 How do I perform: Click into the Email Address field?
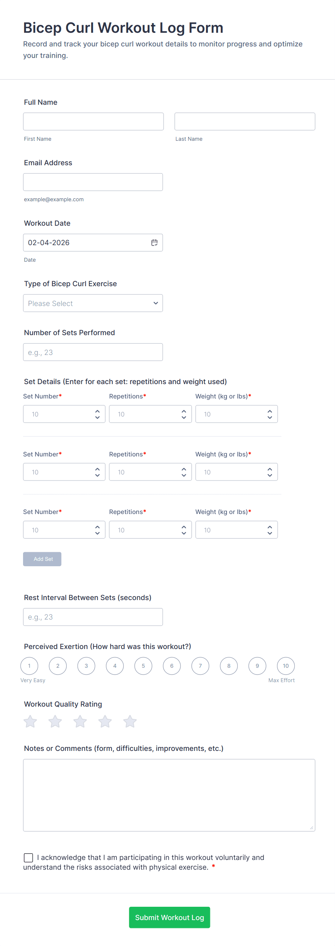click(x=93, y=182)
